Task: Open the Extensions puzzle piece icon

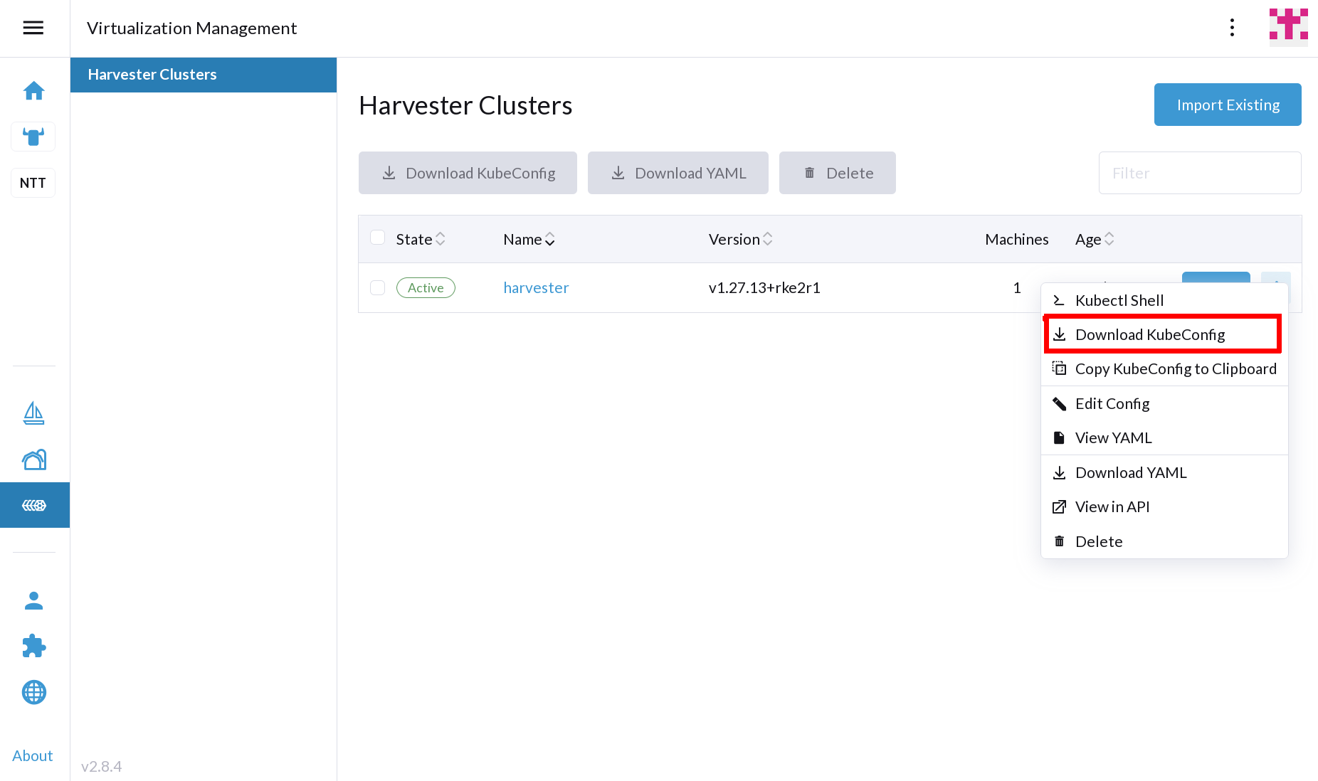Action: [x=33, y=647]
